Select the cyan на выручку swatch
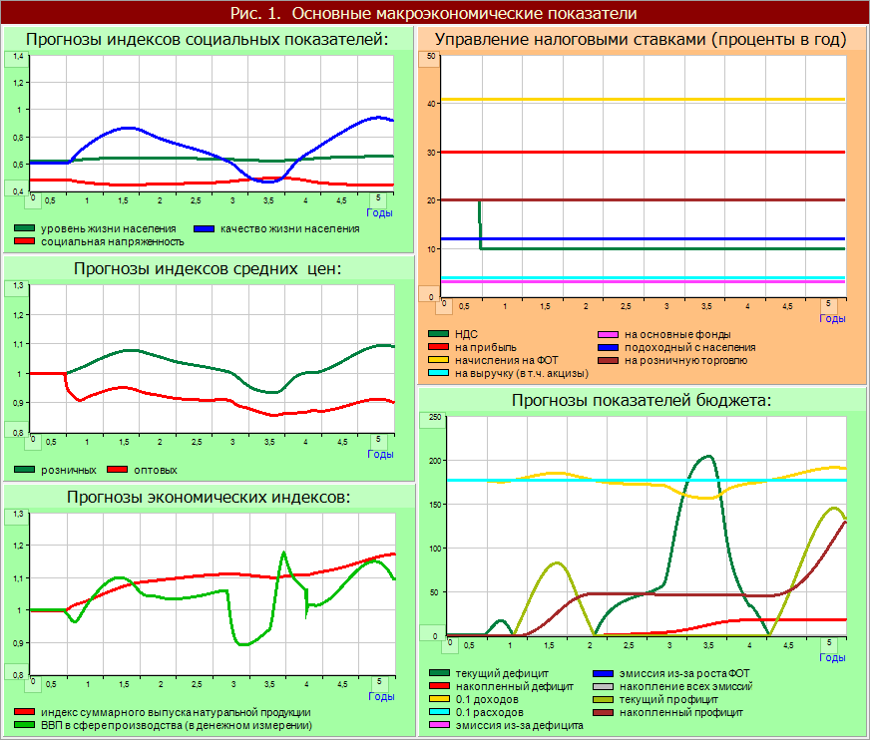Viewport: 870px width, 740px height. click(x=438, y=373)
